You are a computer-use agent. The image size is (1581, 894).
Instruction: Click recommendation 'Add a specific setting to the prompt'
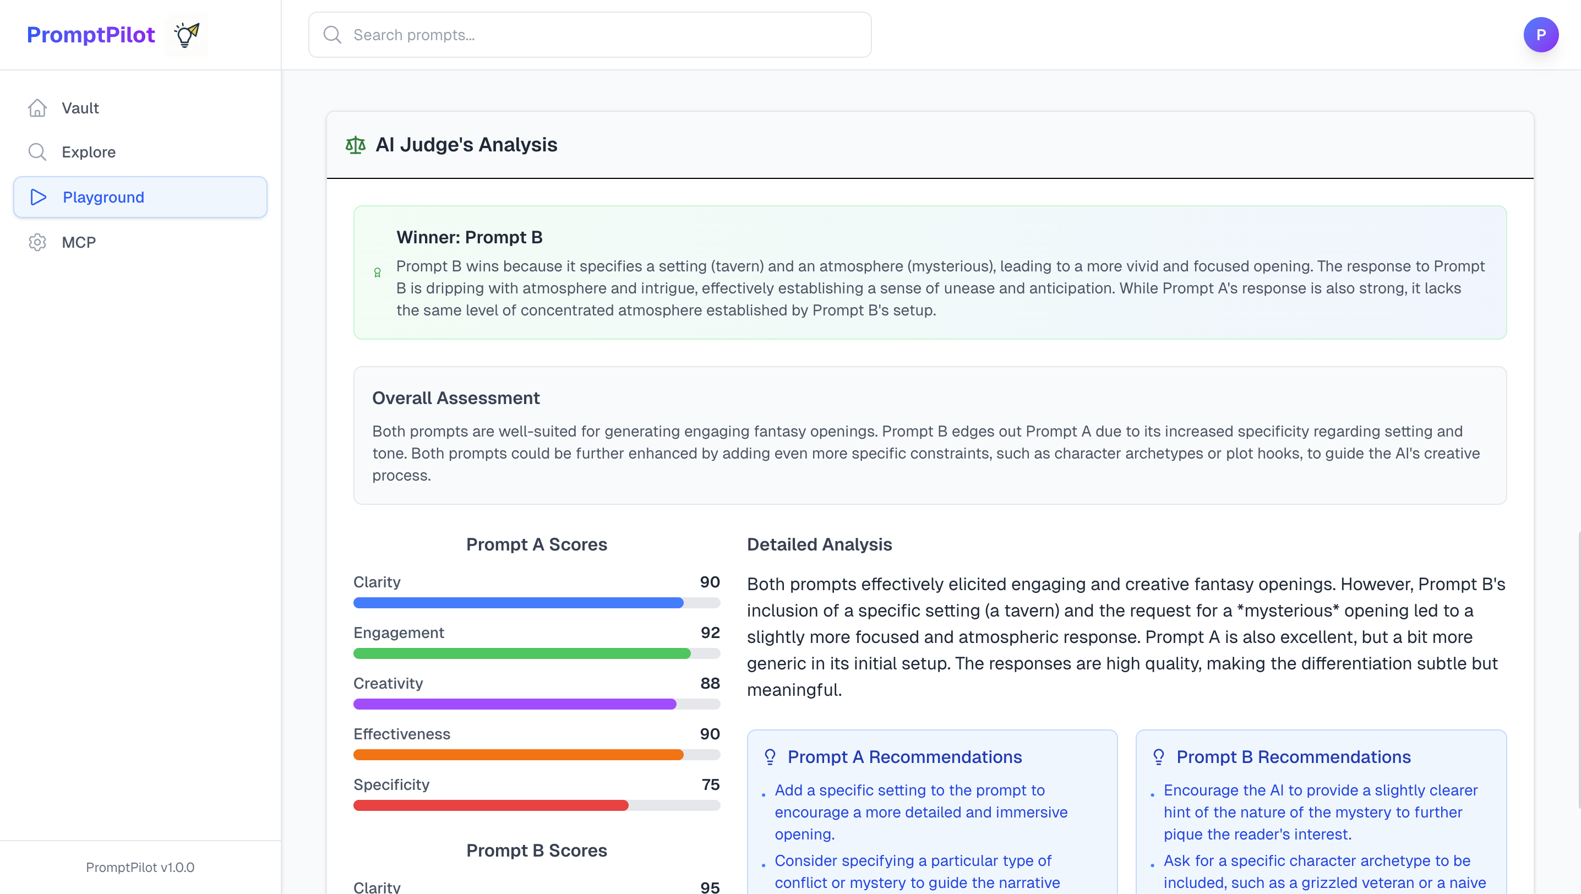pyautogui.click(x=921, y=813)
